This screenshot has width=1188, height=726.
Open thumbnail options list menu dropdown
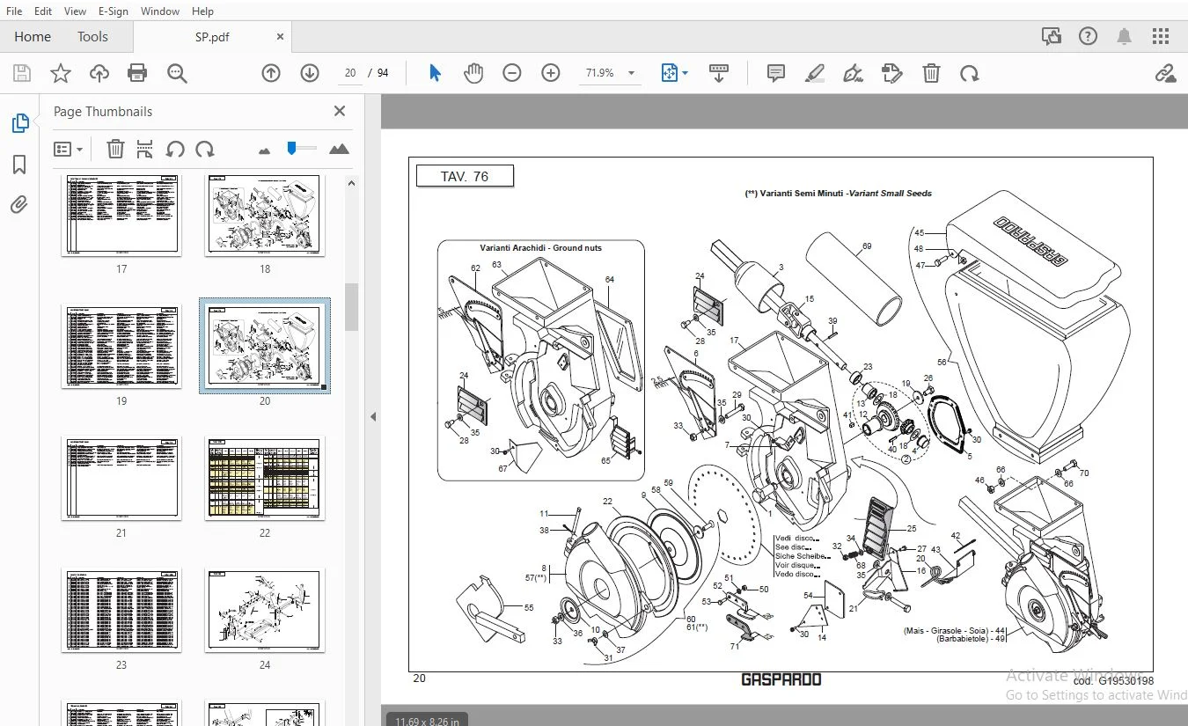click(x=69, y=149)
